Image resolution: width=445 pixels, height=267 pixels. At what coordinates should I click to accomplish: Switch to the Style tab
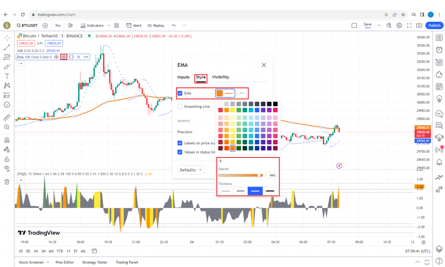(201, 77)
